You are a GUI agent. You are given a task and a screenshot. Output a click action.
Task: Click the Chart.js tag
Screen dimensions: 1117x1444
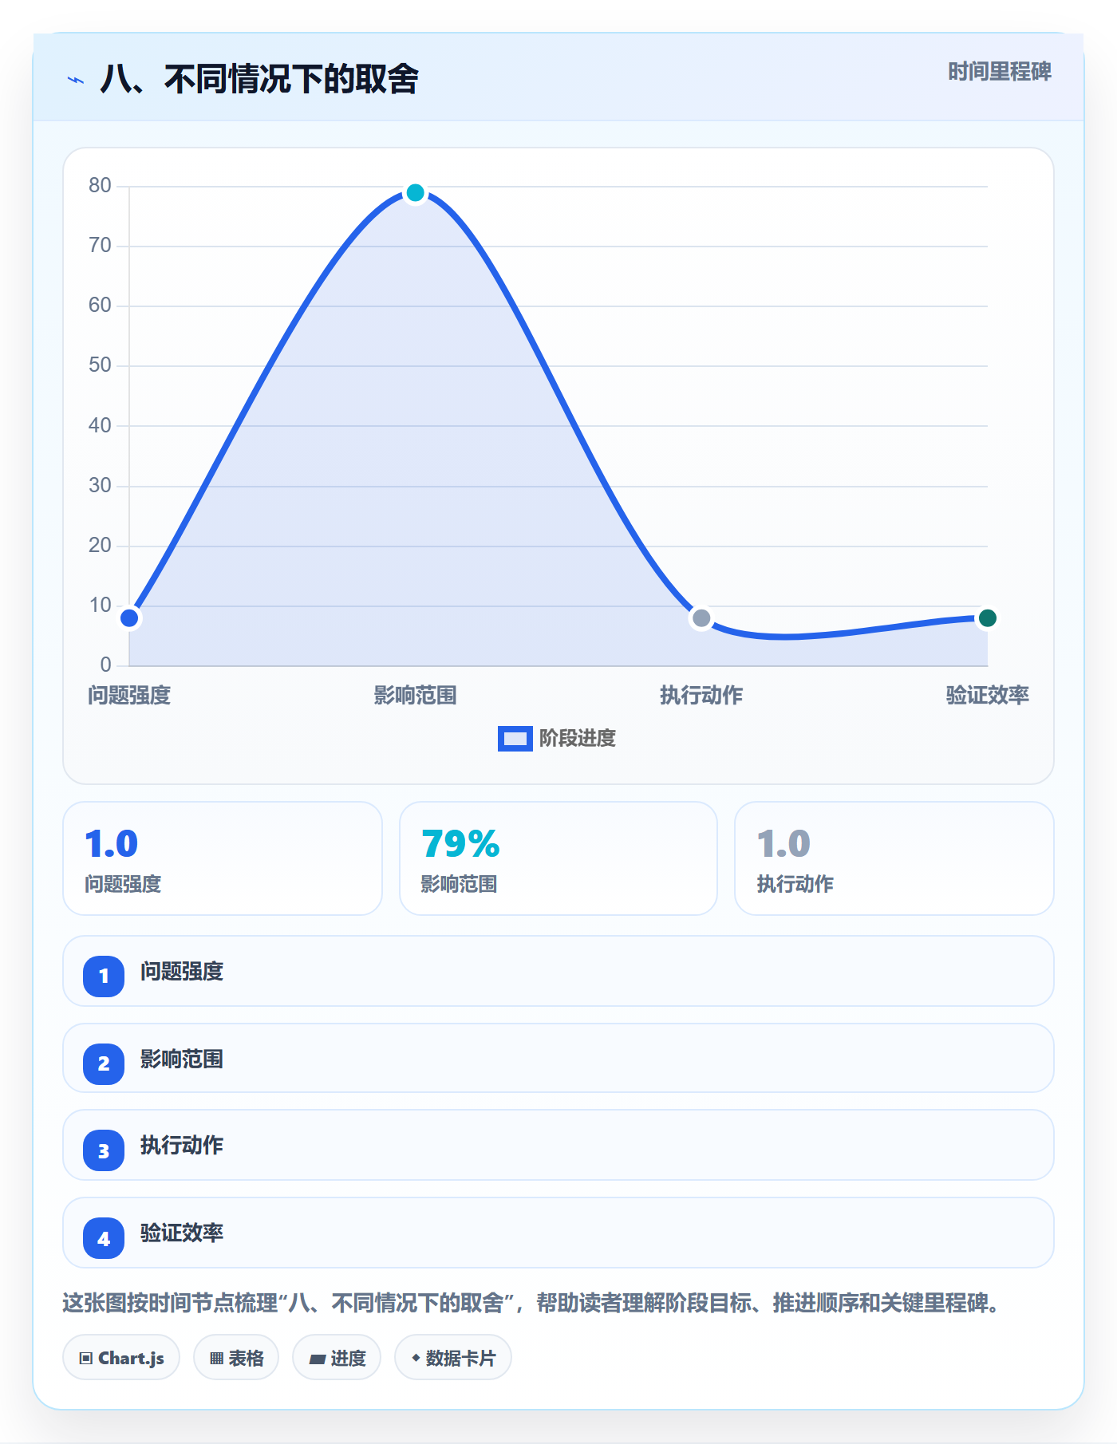point(121,1358)
